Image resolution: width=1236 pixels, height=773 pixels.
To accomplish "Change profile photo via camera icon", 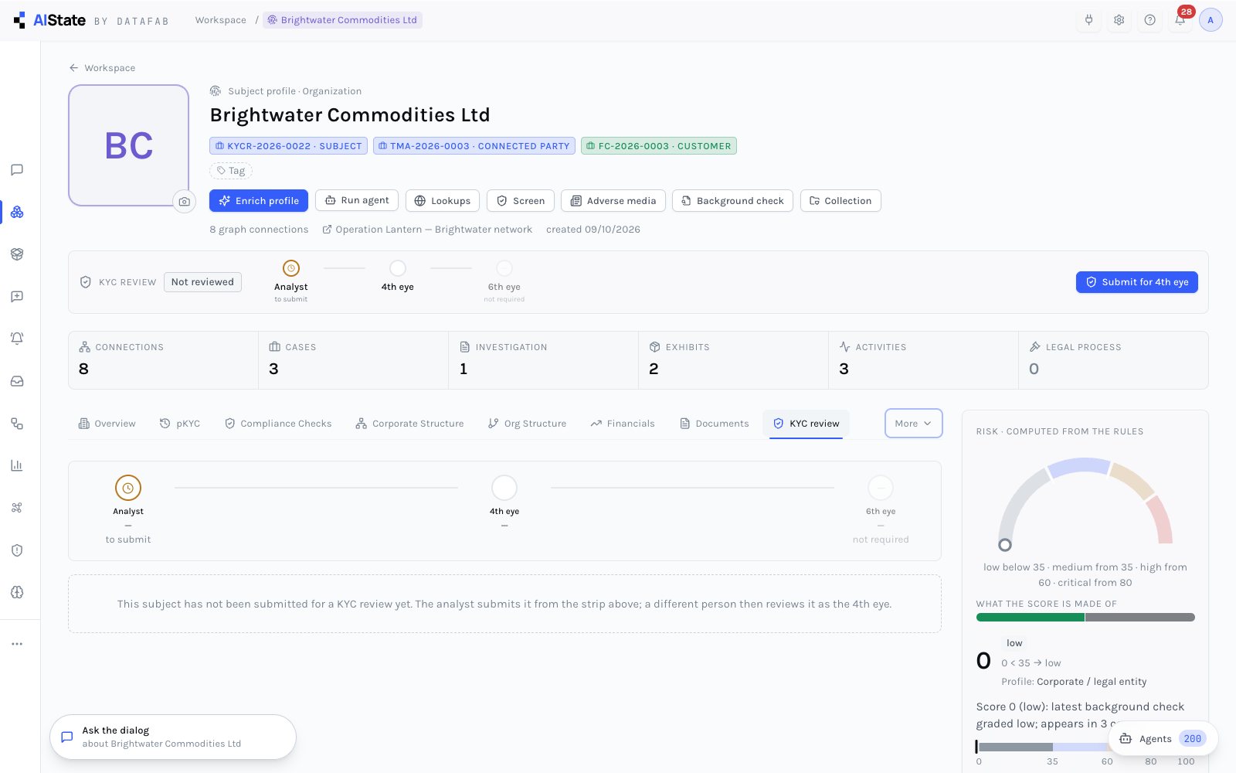I will point(184,202).
